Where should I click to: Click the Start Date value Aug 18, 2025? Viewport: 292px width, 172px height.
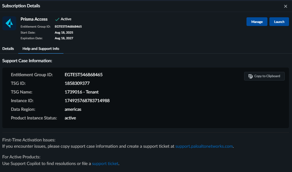(x=64, y=33)
